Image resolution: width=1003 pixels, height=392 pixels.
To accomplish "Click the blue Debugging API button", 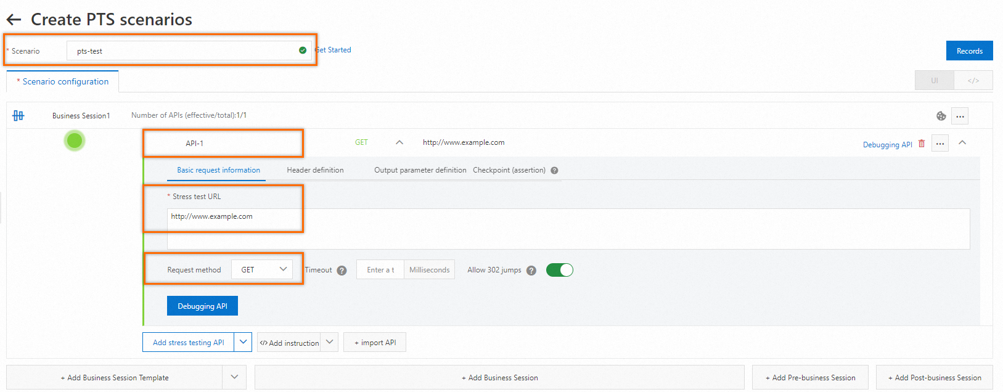I will pos(202,306).
